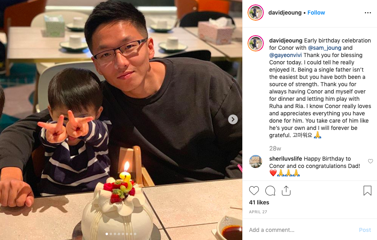Focus the Add a comment field

pyautogui.click(x=301, y=230)
